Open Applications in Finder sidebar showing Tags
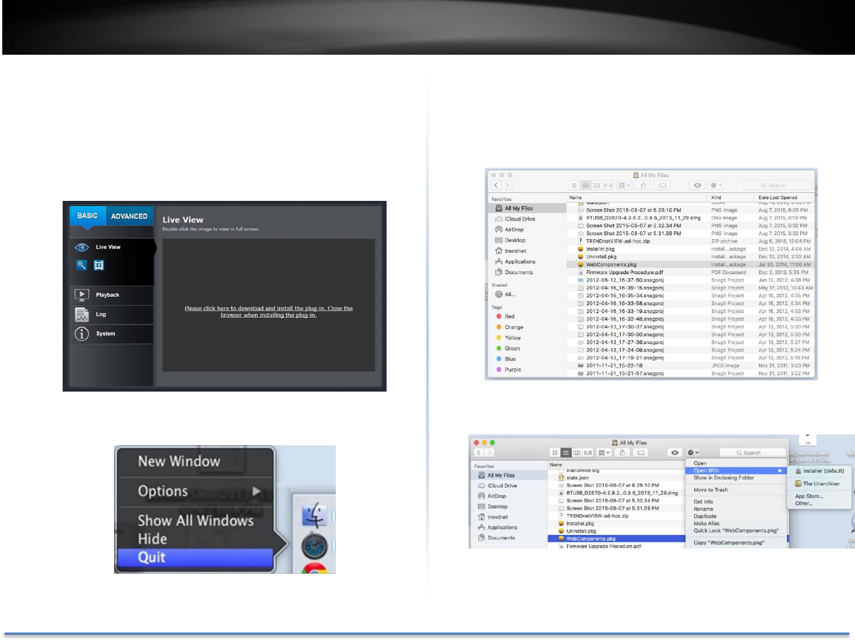 point(527,262)
